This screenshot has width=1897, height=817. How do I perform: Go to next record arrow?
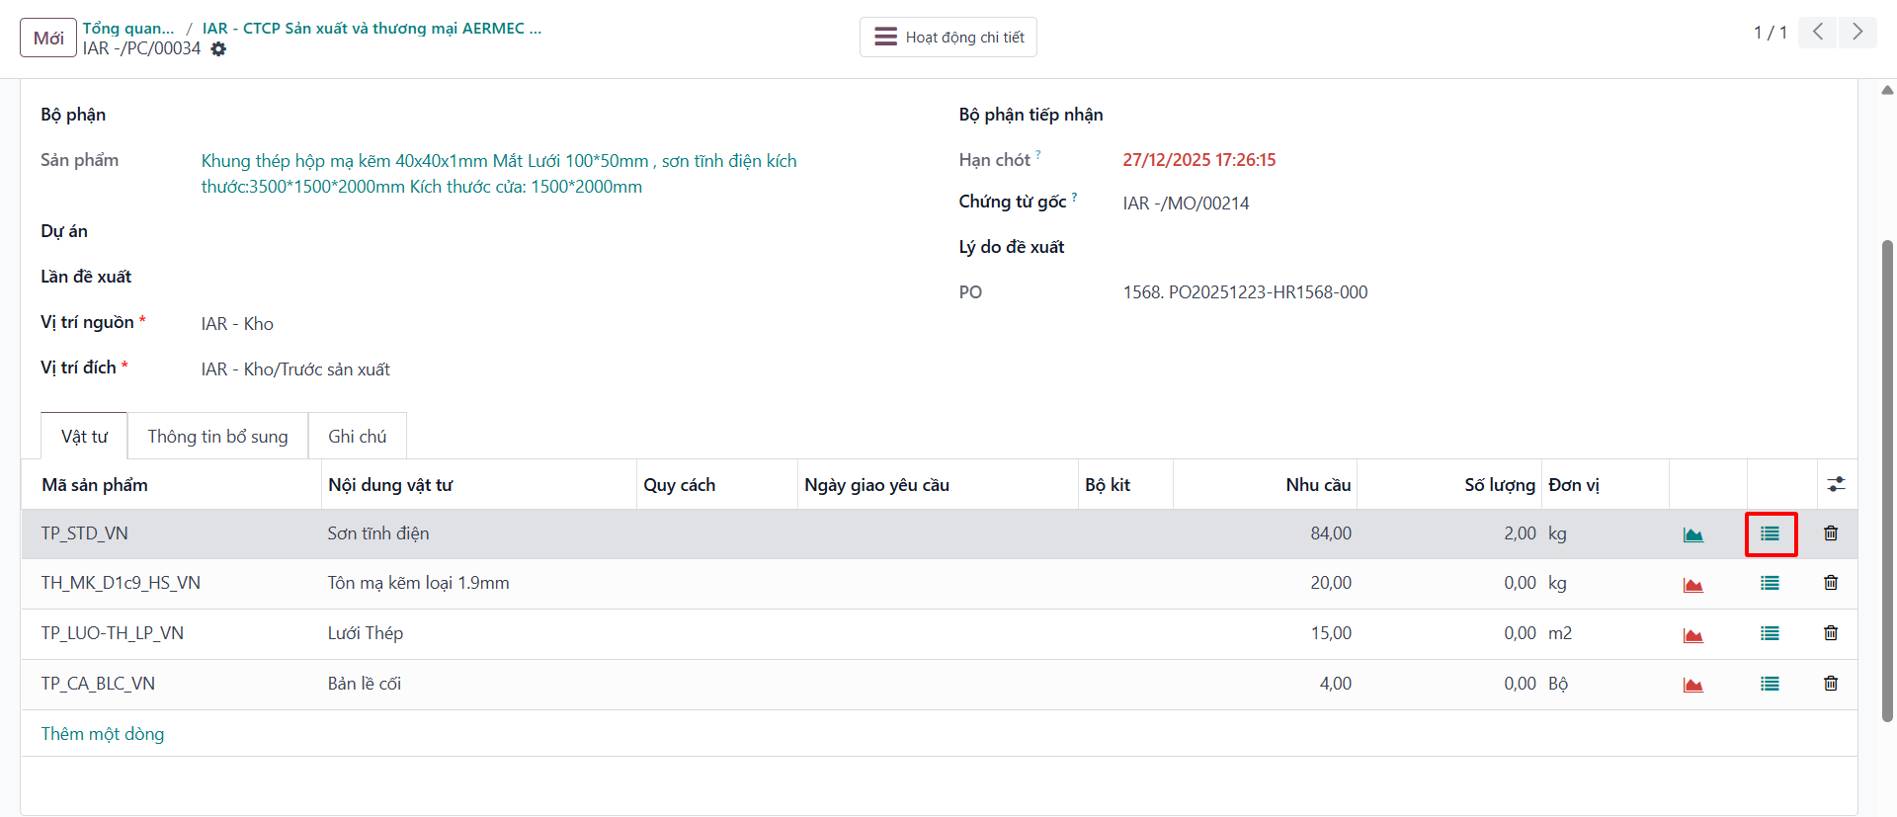[1857, 32]
